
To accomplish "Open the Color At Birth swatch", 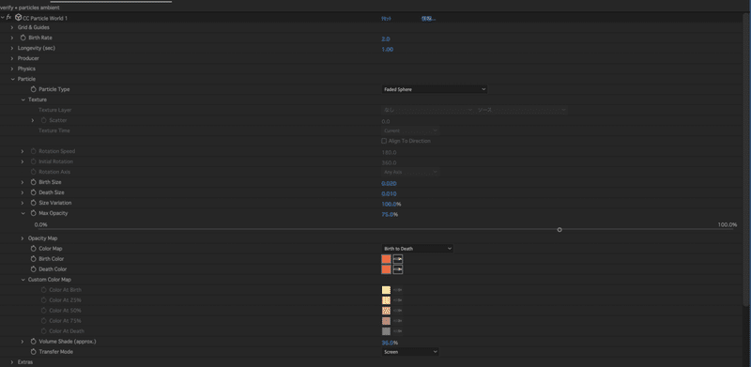I will [386, 290].
